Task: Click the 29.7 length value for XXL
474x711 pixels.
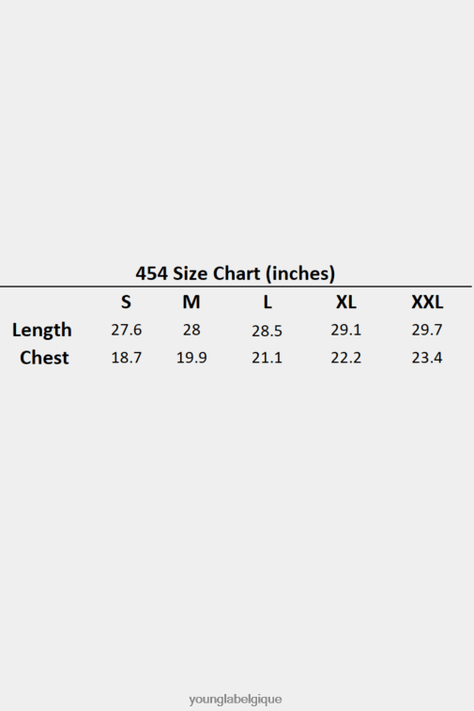Action: [x=427, y=330]
